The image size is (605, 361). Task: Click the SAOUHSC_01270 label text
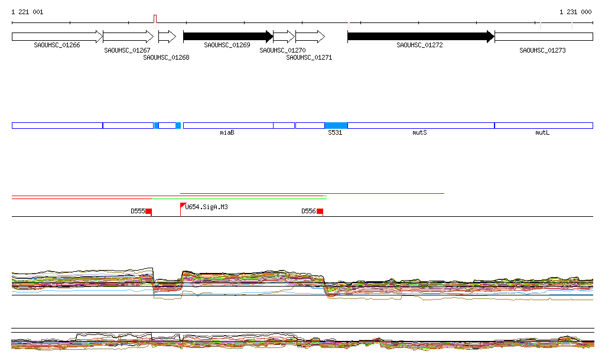[x=282, y=51]
